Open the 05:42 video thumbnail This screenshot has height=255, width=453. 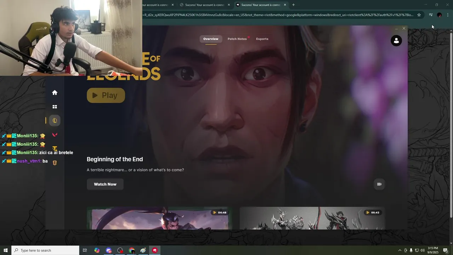pos(312,219)
